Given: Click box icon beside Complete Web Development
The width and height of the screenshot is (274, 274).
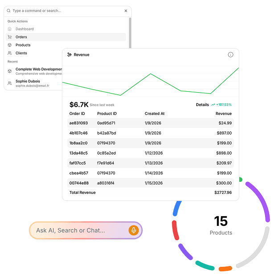Looking at the screenshot, I should [10, 71].
